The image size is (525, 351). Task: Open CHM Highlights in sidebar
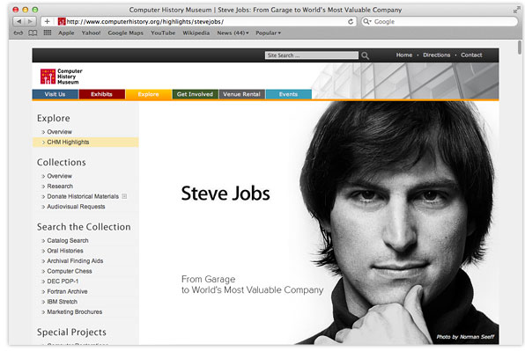(85, 143)
